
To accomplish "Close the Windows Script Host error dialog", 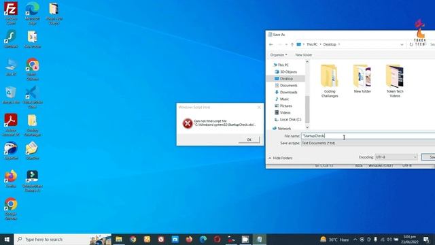I will 259,108.
